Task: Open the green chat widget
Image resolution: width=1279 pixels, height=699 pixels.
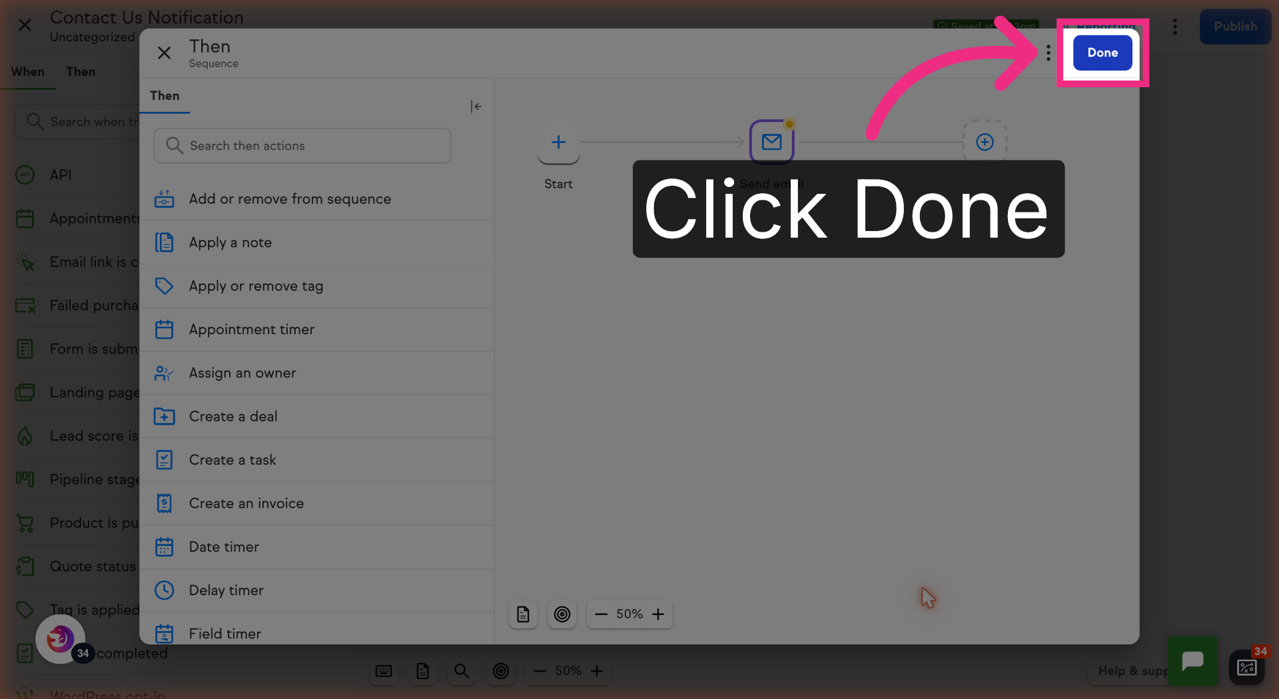Action: tap(1192, 661)
